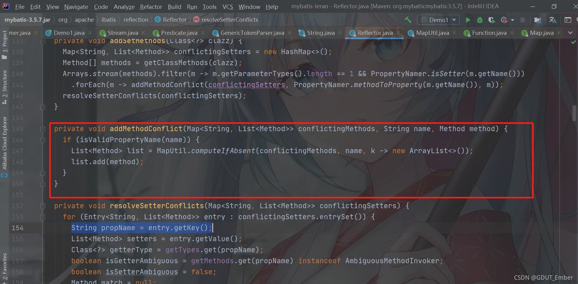Open the Project tool window

(4, 45)
